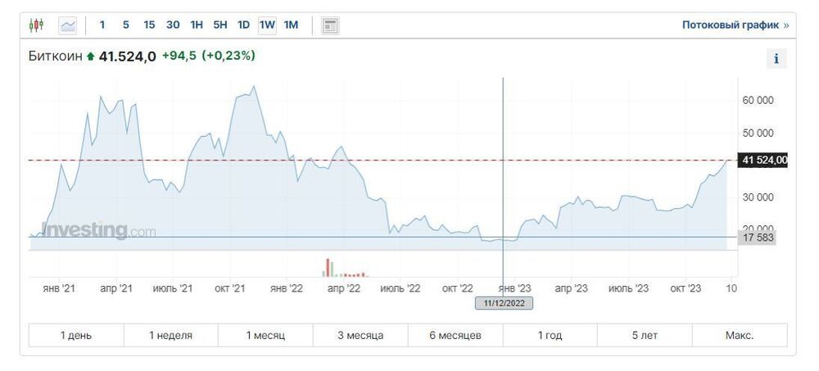Show the 1 месяц time range
The height and width of the screenshot is (371, 819).
click(x=265, y=336)
